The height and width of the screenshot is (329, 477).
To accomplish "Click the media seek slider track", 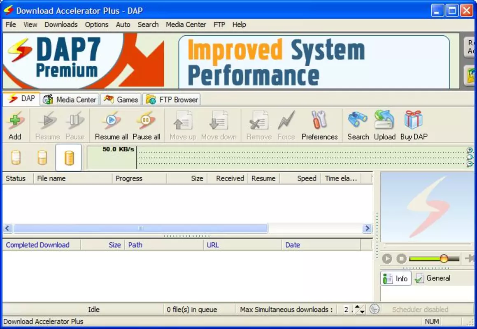I will [427, 244].
